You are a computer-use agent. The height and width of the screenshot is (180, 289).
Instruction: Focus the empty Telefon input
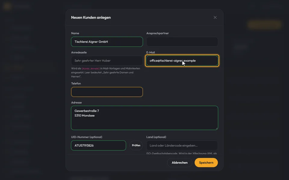click(x=107, y=92)
